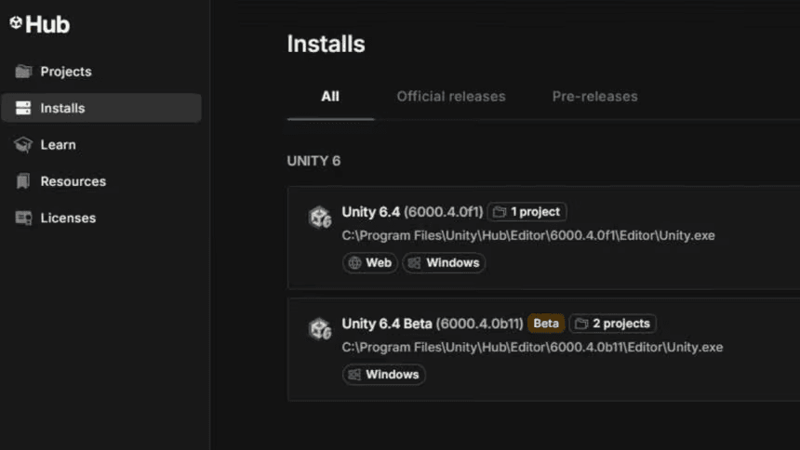This screenshot has height=450, width=800.
Task: Click the Unity 6.4 (6000.4.0f1) title
Action: 412,212
